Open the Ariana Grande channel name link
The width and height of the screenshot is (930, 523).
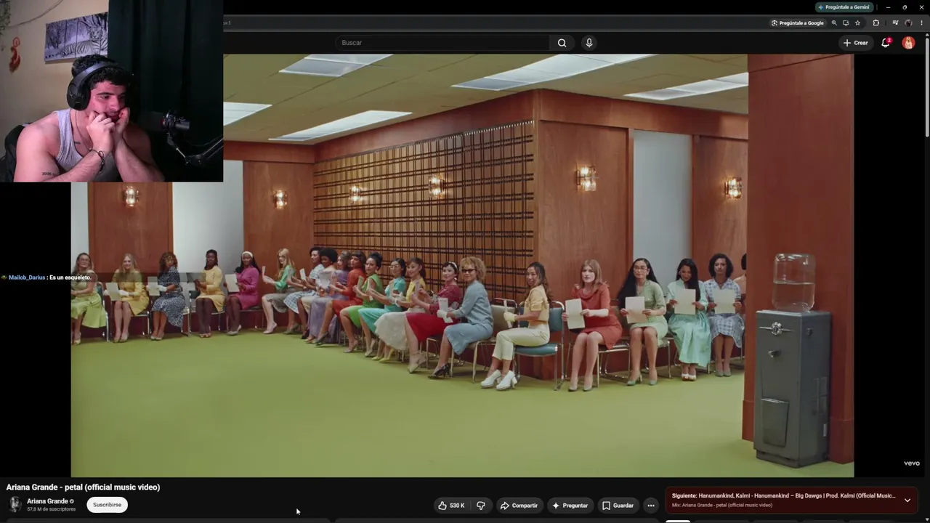click(x=47, y=501)
